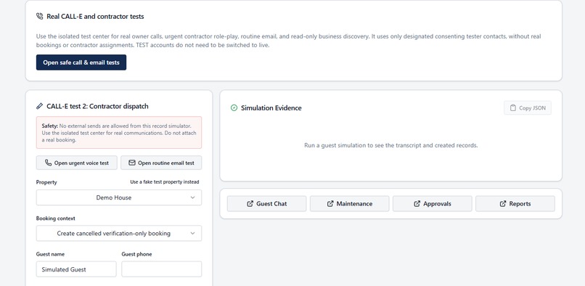Image resolution: width=585 pixels, height=286 pixels.
Task: Click the Safety warning notice text
Action: tap(119, 133)
